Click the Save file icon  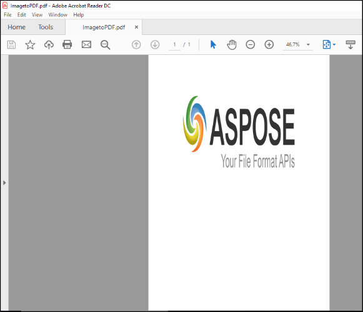click(11, 45)
